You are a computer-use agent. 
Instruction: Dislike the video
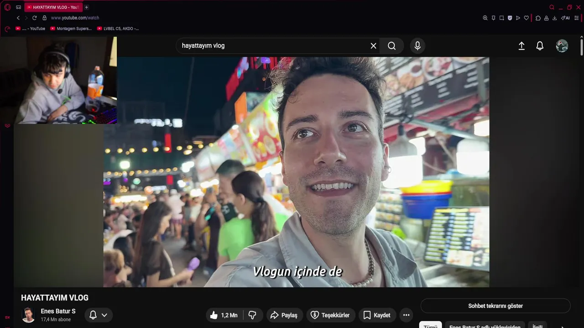tap(253, 315)
